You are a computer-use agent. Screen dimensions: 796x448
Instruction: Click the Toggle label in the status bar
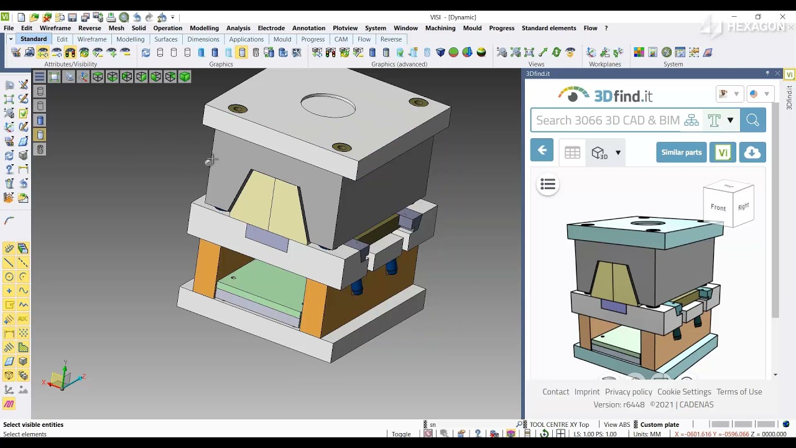tap(401, 434)
